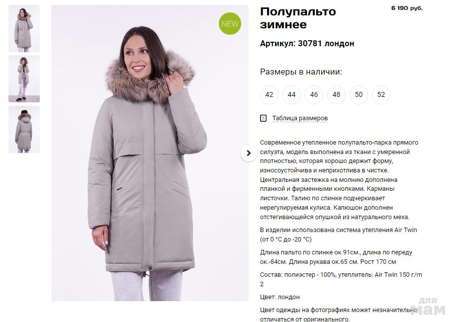This screenshot has width=453, height=322.
Task: Select size 42
Action: pyautogui.click(x=269, y=94)
